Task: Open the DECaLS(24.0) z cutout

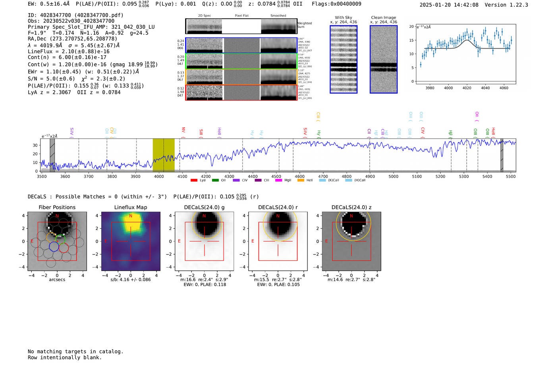Action: pos(351,241)
